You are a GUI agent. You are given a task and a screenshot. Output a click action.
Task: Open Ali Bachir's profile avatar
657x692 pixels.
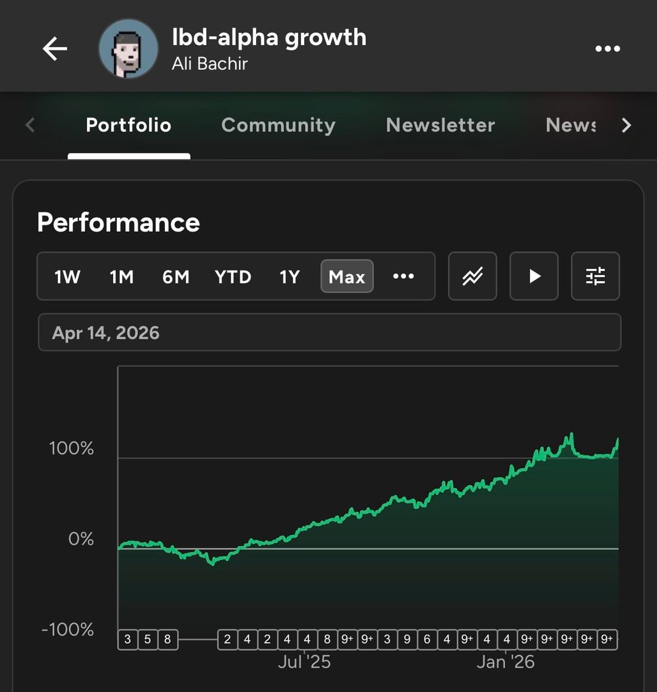(x=128, y=49)
